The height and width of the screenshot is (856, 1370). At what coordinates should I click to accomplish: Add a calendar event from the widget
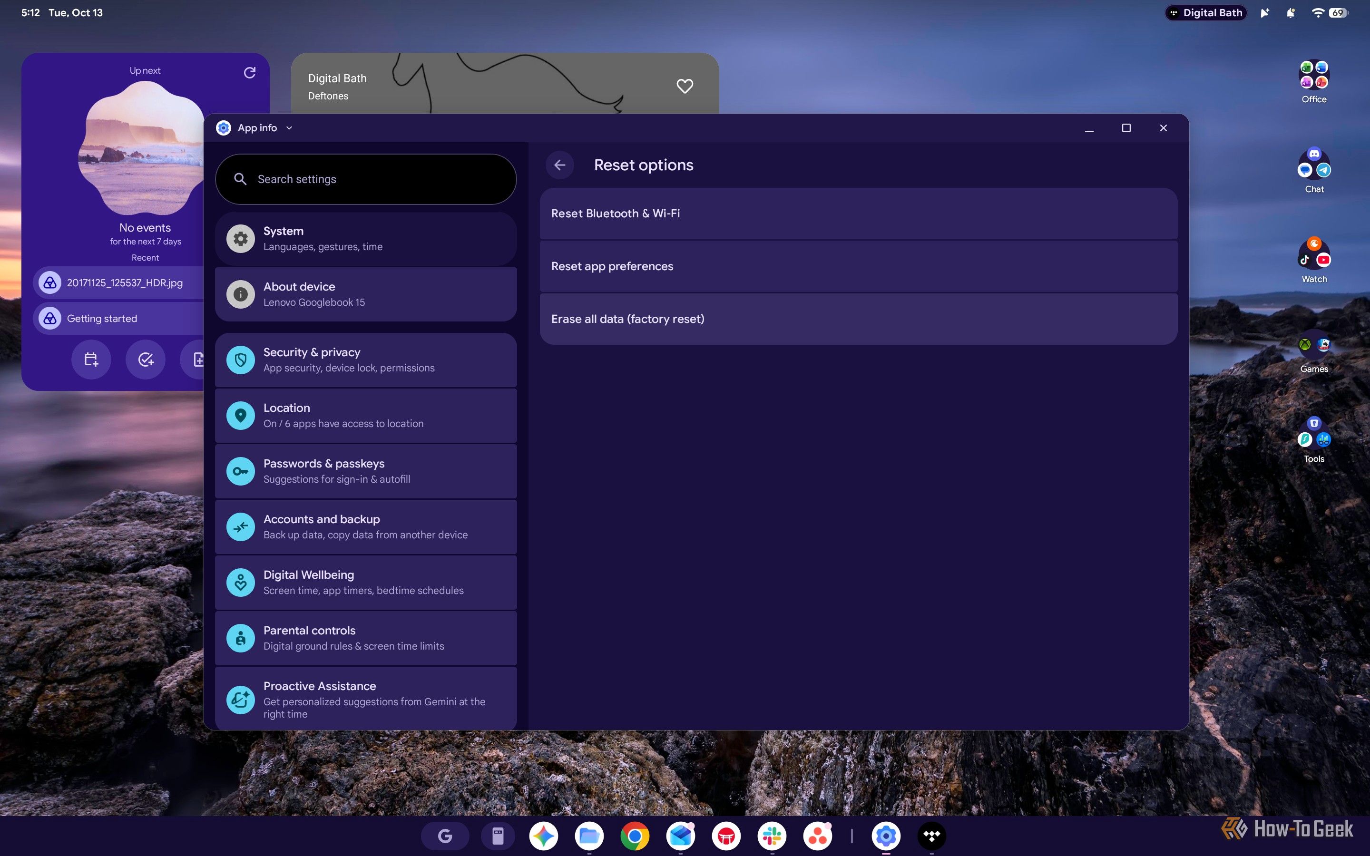(91, 360)
